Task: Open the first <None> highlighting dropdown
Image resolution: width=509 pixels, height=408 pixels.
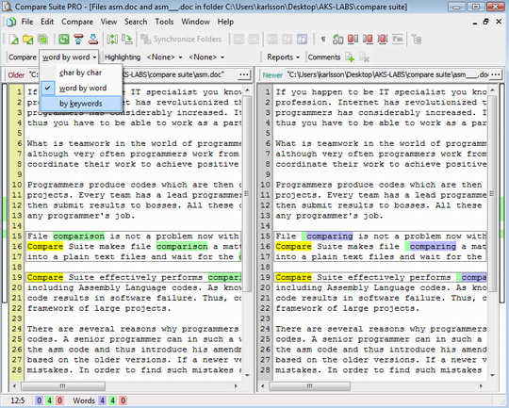Action: tap(164, 57)
